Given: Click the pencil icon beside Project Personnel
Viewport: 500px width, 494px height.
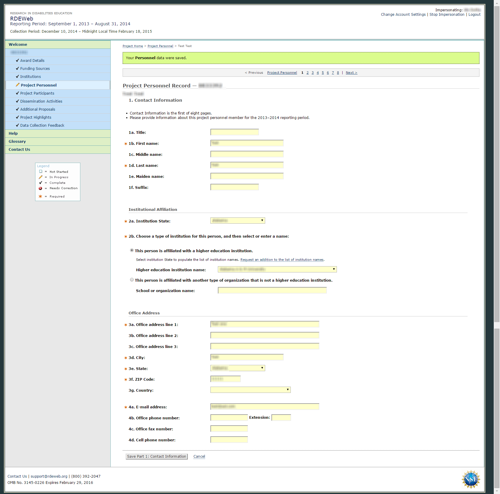Looking at the screenshot, I should [x=18, y=85].
